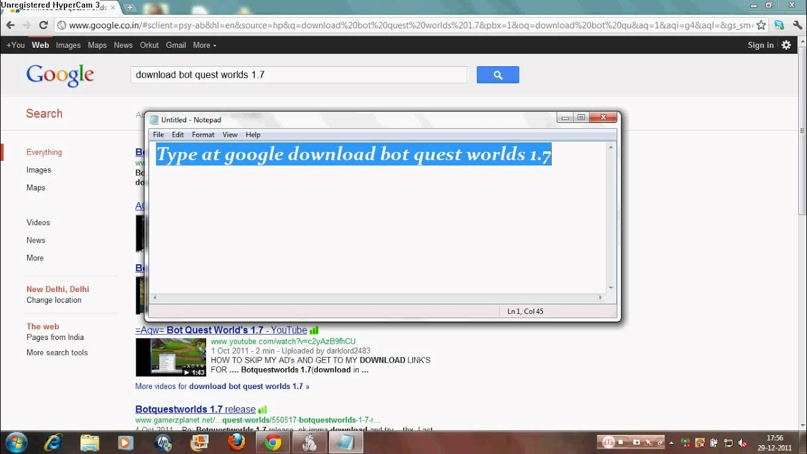The width and height of the screenshot is (807, 454).
Task: Bookmark this page with the star icon
Action: 761,25
